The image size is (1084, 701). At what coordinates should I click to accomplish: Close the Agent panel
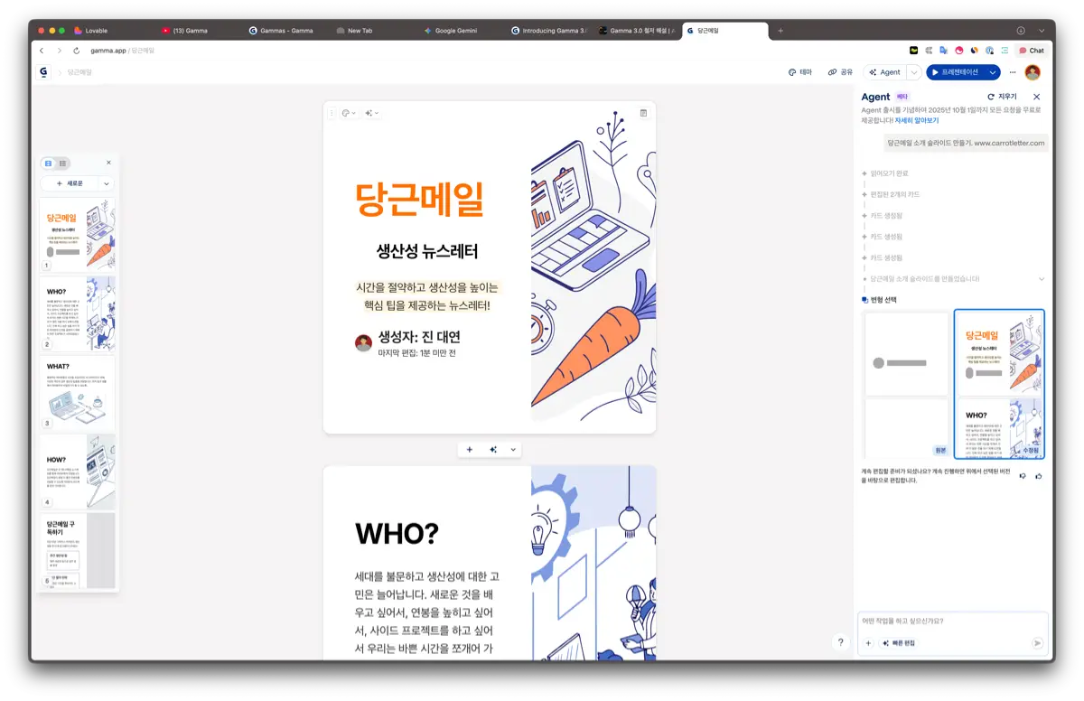coord(1036,97)
